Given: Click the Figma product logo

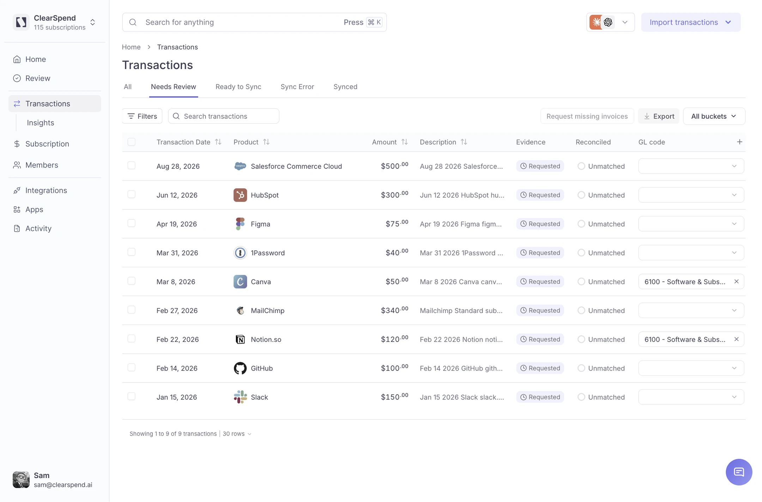Looking at the screenshot, I should (240, 224).
